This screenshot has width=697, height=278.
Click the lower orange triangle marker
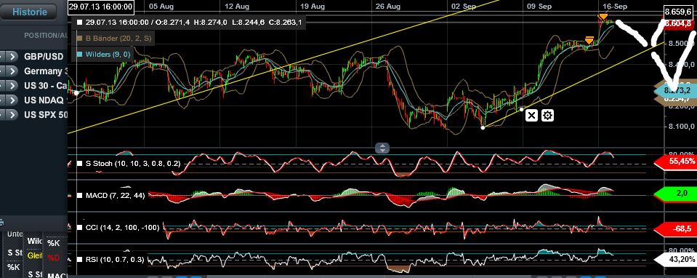pos(589,40)
